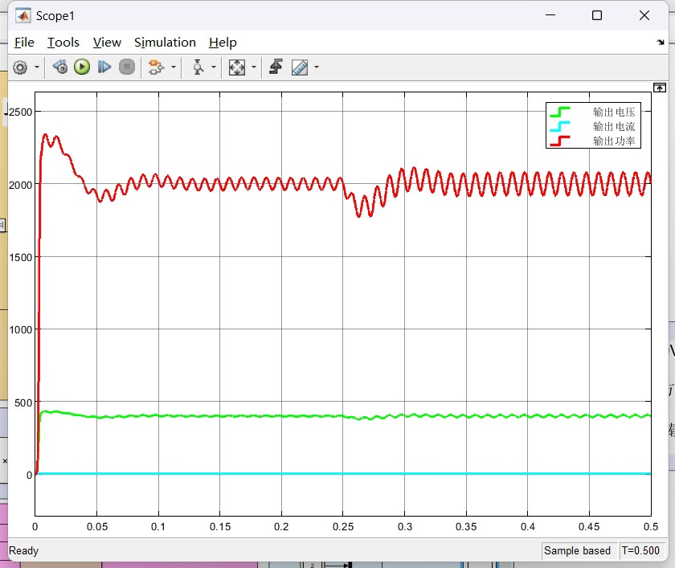Click the T=0.500 status bar time
The image size is (675, 568).
click(640, 550)
